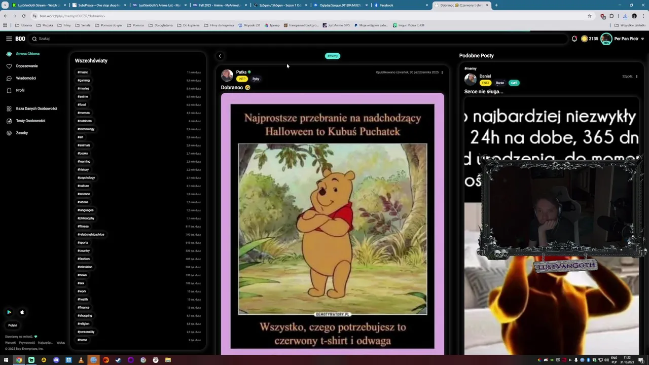Click the Apple App Store icon
The image size is (649, 365).
point(22,312)
